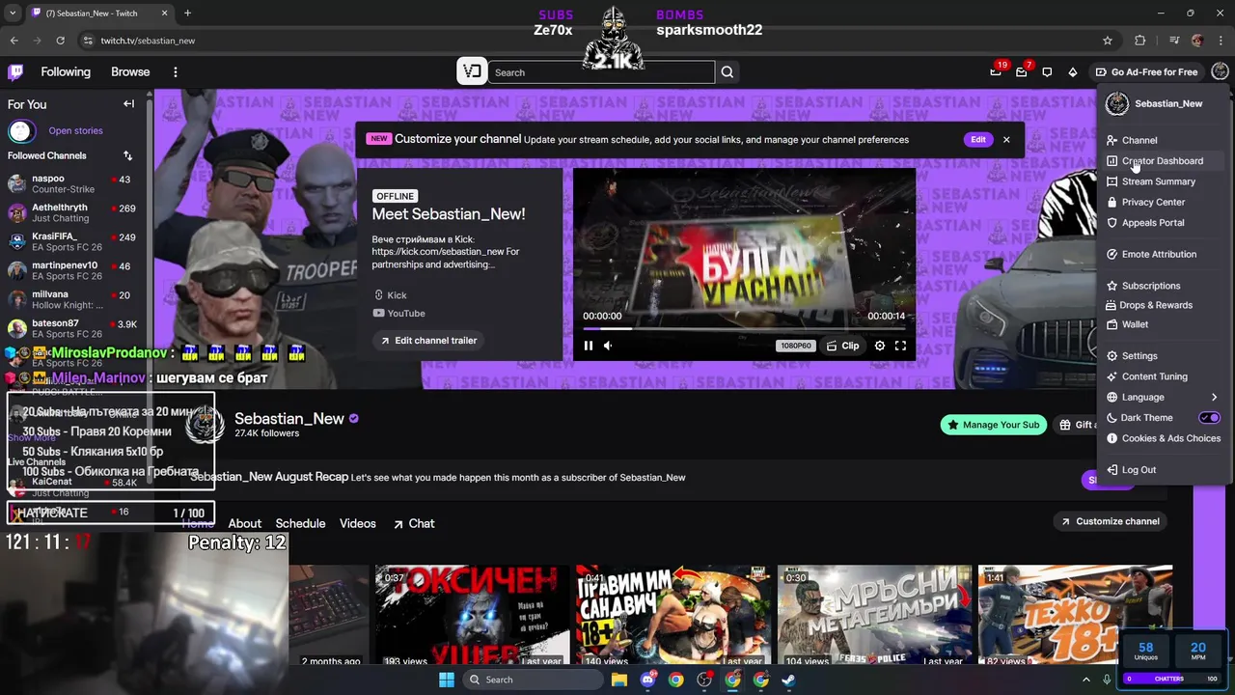The height and width of the screenshot is (695, 1235).
Task: Select Channel from the user menu
Action: [x=1163, y=140]
